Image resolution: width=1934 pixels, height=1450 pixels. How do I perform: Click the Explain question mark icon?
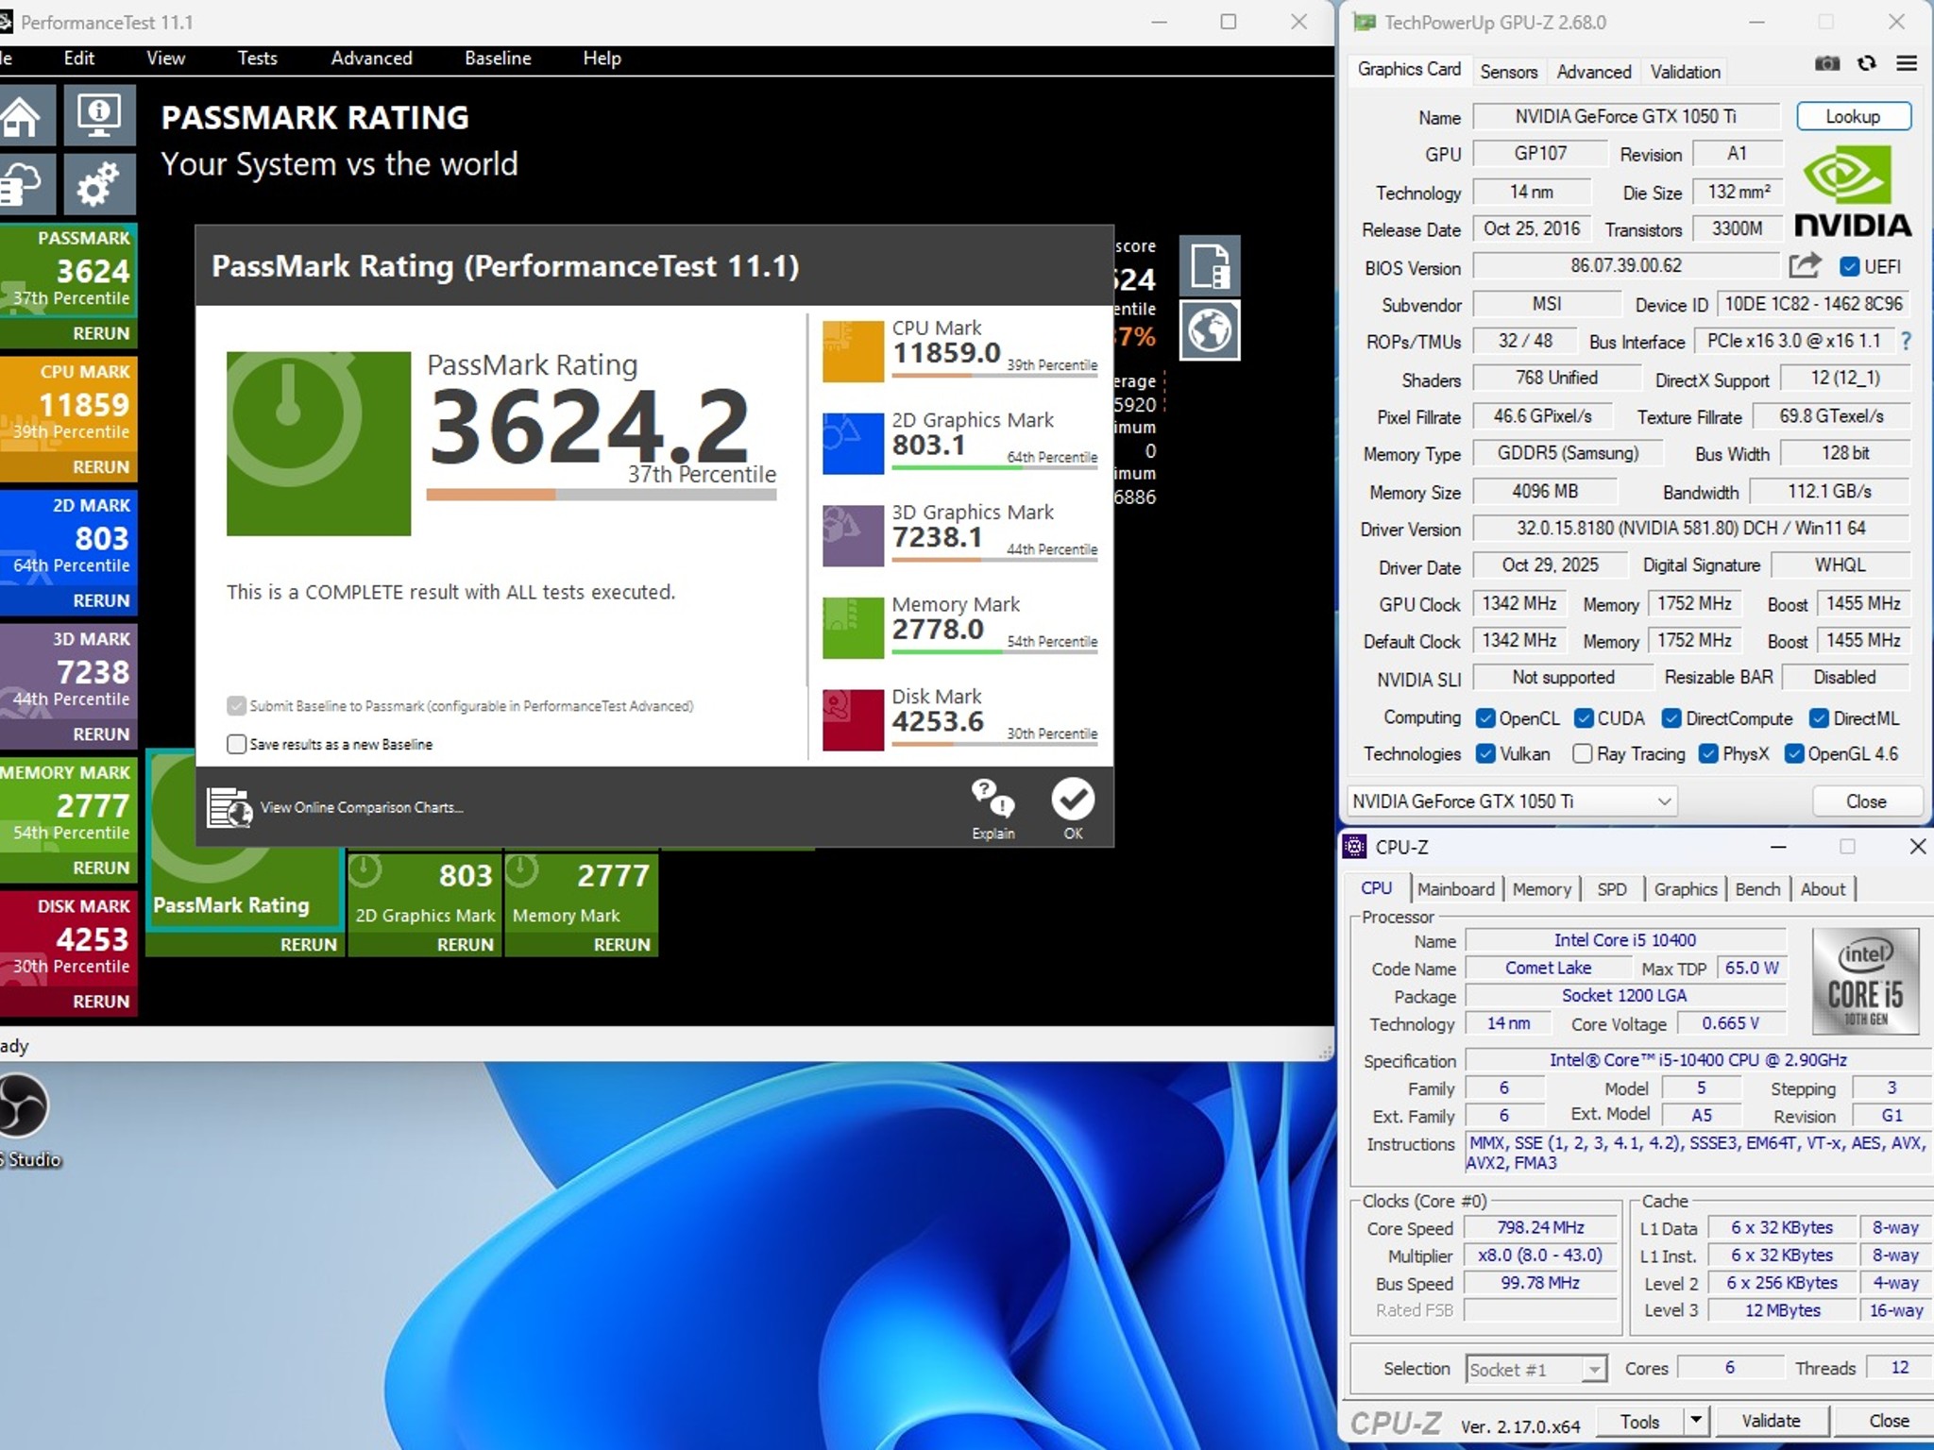point(992,799)
